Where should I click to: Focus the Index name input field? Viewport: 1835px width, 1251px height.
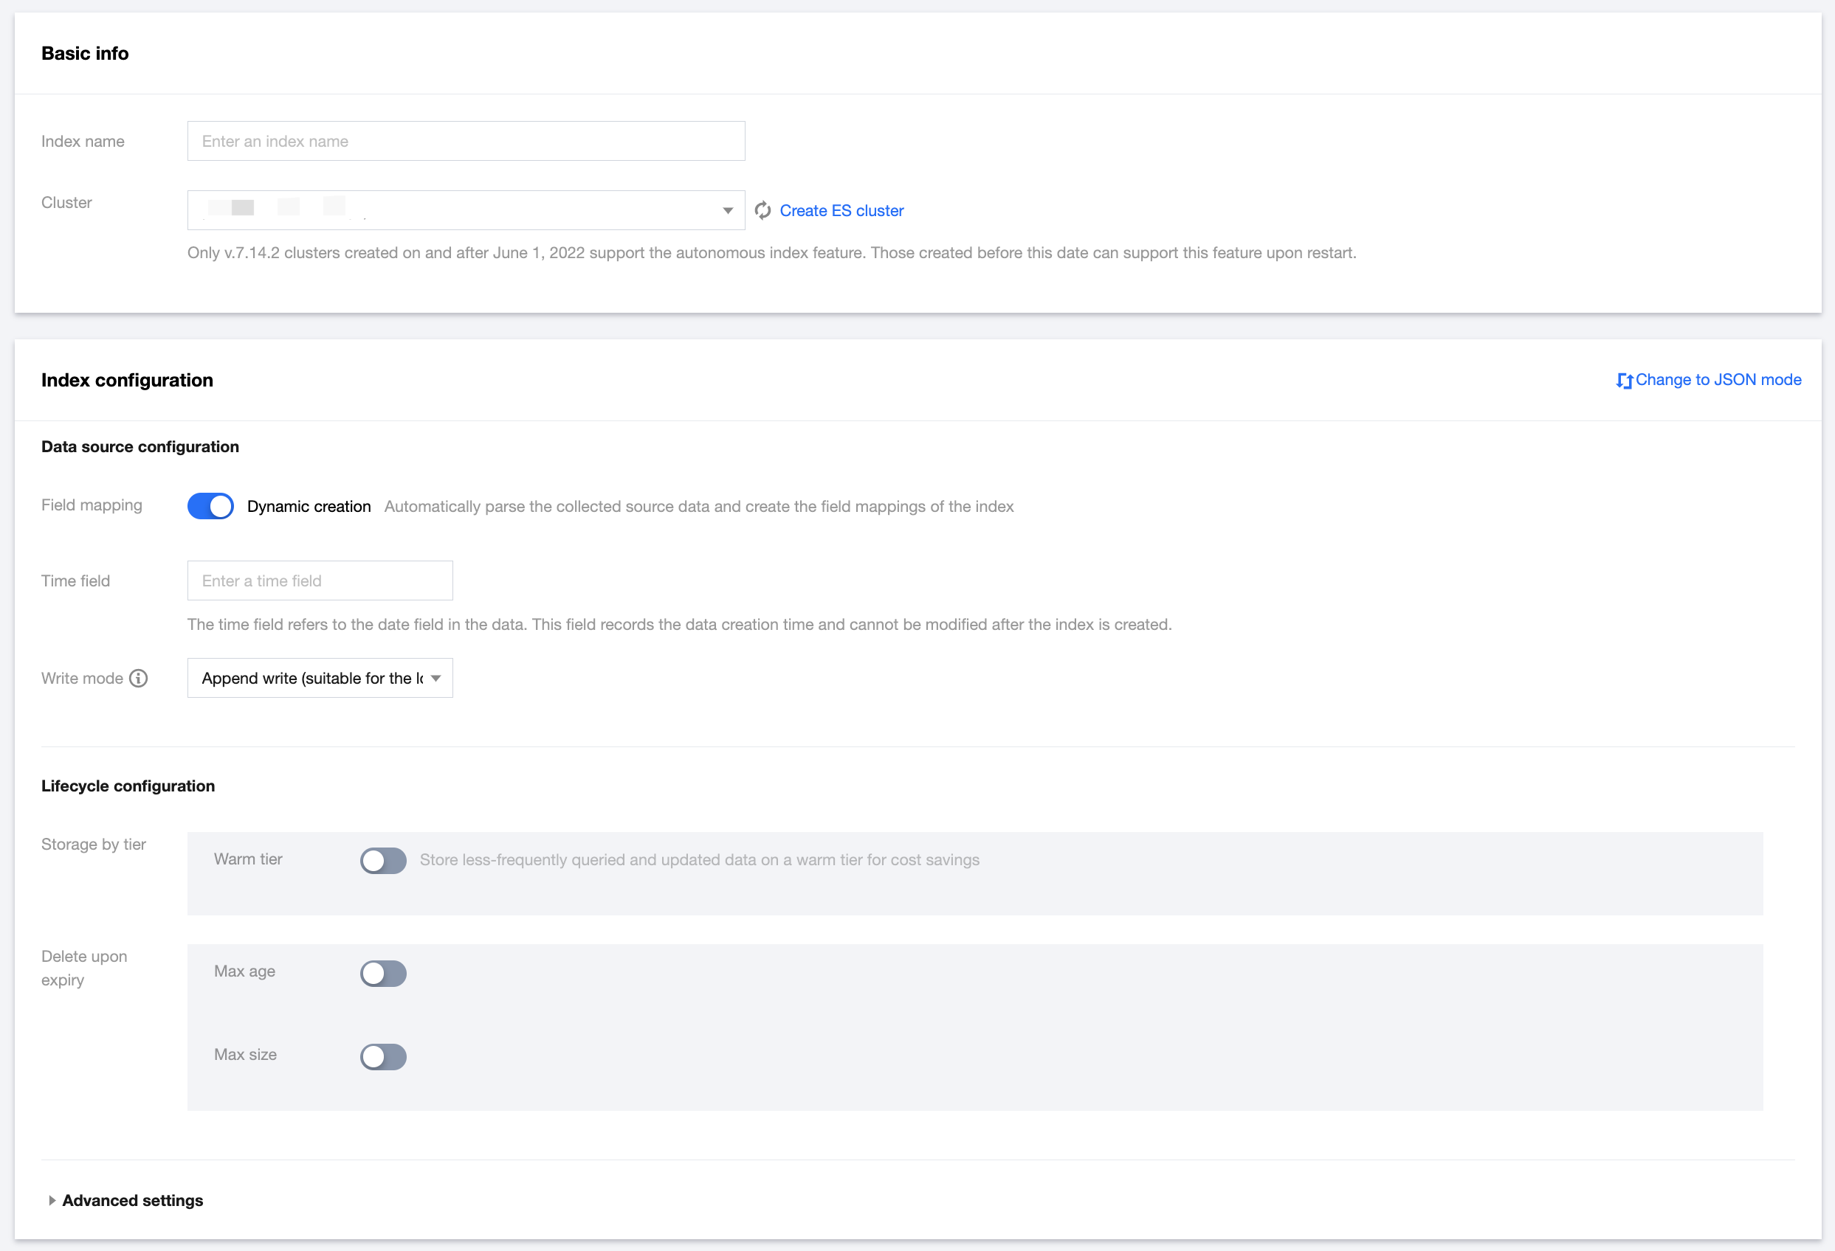click(x=466, y=142)
